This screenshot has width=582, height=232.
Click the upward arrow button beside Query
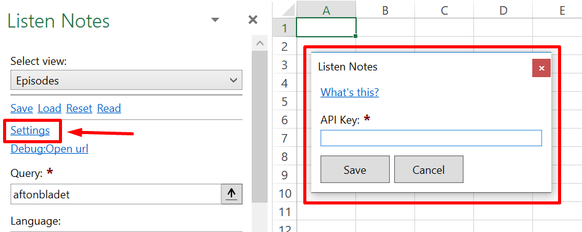(231, 194)
